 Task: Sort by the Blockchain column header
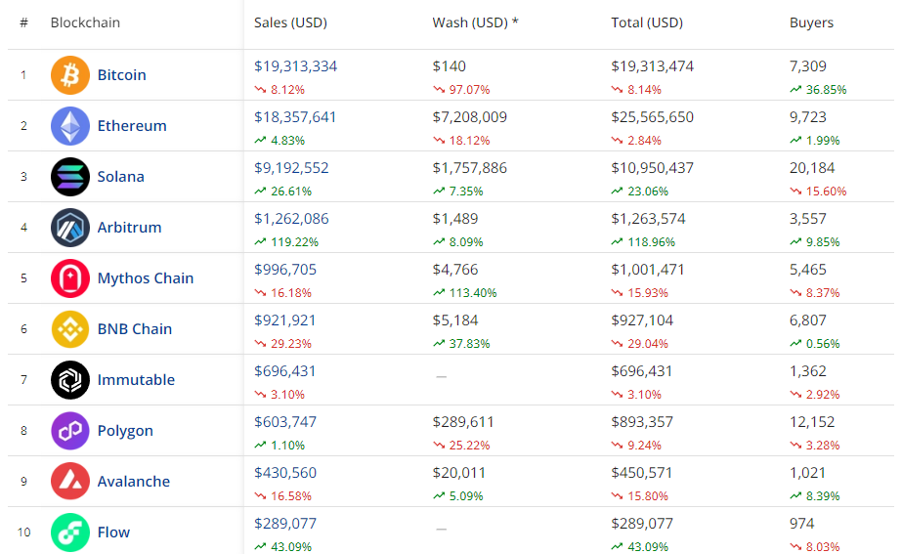tap(85, 22)
